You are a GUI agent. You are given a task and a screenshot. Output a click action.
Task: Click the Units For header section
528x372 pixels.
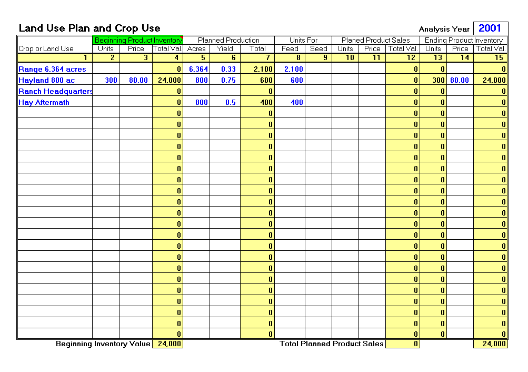[x=303, y=40]
